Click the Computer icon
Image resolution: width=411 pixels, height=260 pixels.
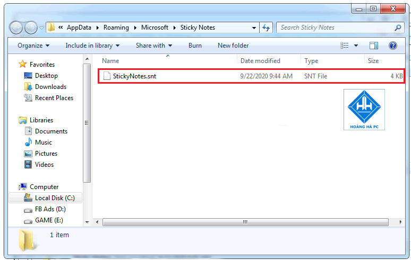(x=23, y=186)
